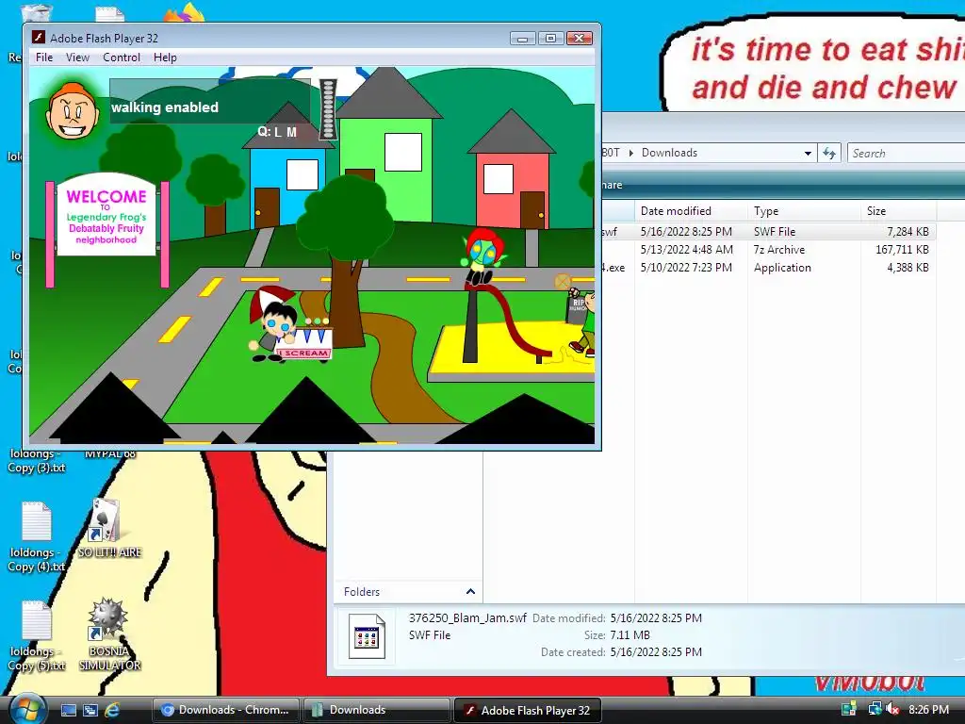Click the muted volume tray icon
The image size is (965, 724).
click(x=892, y=710)
